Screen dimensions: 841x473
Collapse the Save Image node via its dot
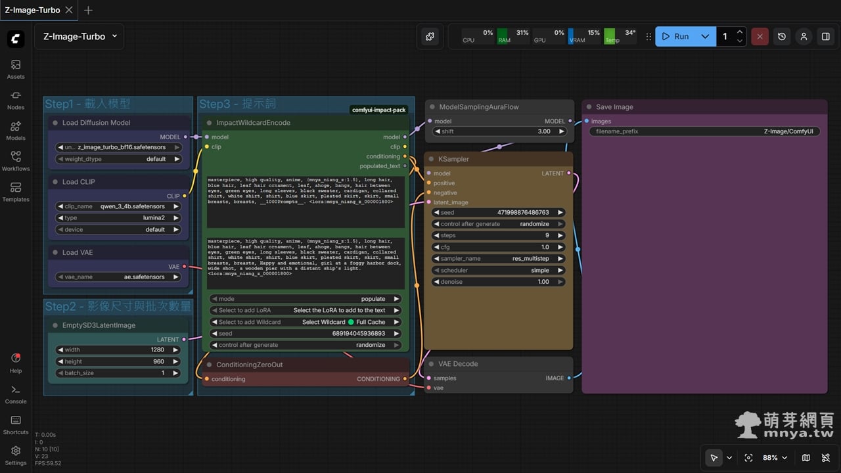pos(589,107)
